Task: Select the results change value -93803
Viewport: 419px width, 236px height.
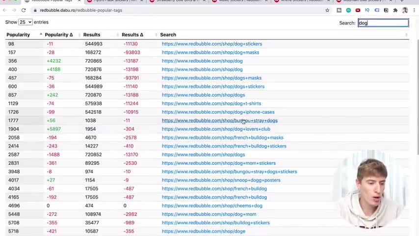Action: 132,52
